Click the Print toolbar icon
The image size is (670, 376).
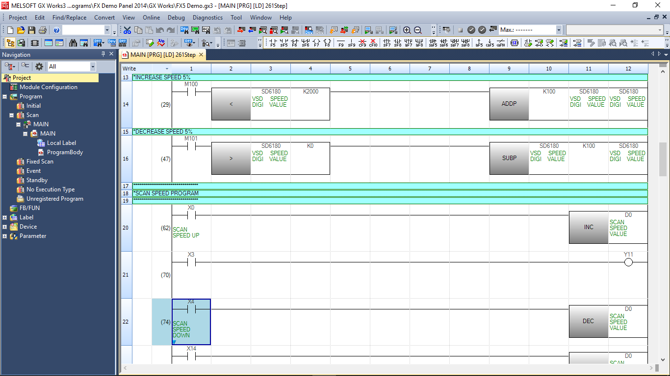42,30
